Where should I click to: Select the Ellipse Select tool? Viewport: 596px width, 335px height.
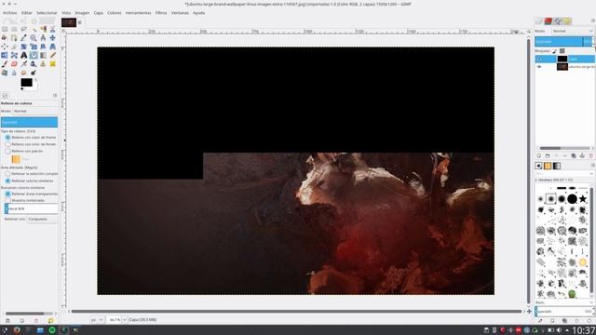point(14,29)
